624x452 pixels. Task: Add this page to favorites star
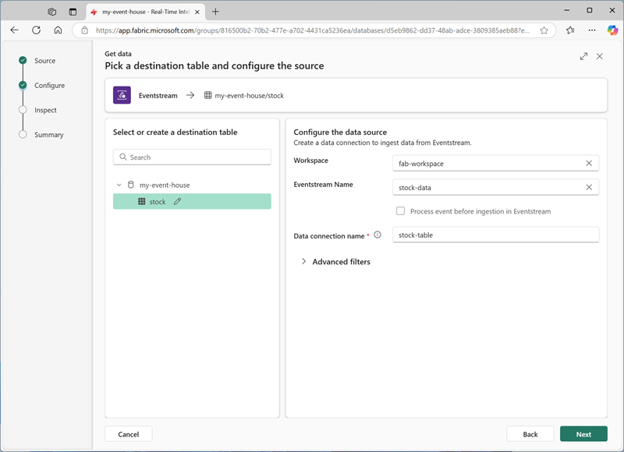(544, 30)
